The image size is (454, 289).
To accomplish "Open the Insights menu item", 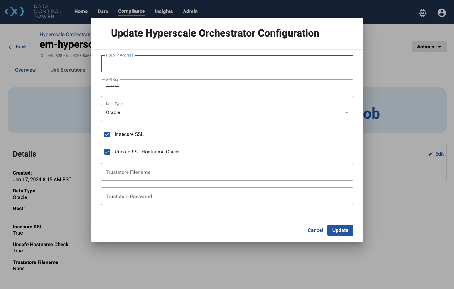I will (x=164, y=12).
